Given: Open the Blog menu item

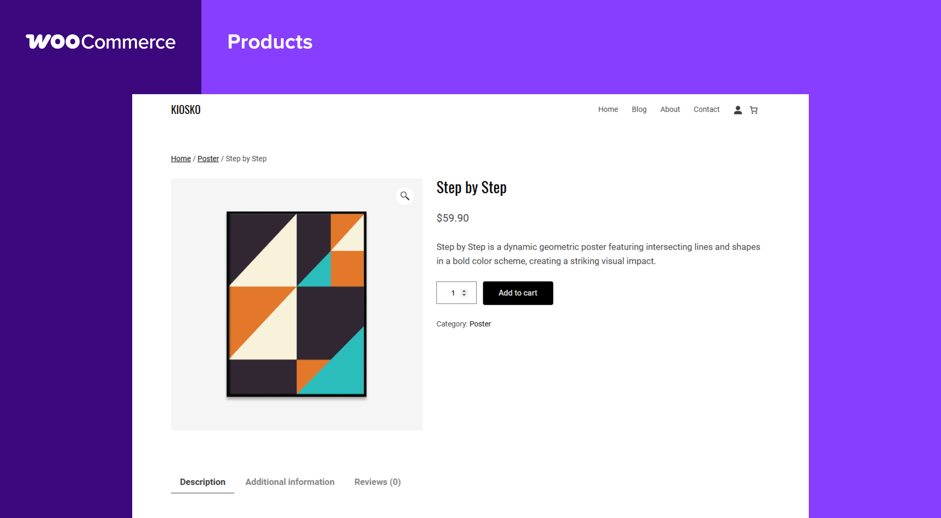Looking at the screenshot, I should click(x=639, y=109).
